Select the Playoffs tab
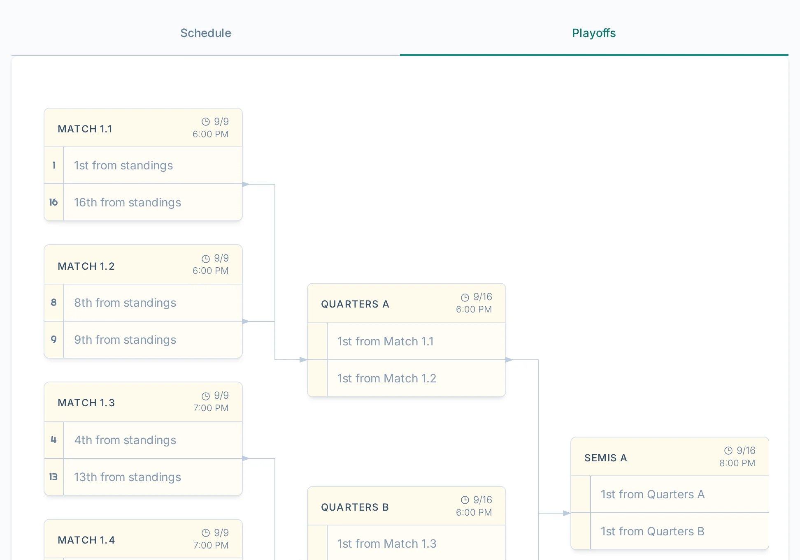 [x=594, y=33]
